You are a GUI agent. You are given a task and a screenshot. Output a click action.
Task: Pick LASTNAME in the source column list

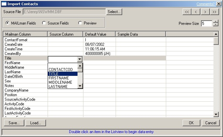(x=62, y=86)
